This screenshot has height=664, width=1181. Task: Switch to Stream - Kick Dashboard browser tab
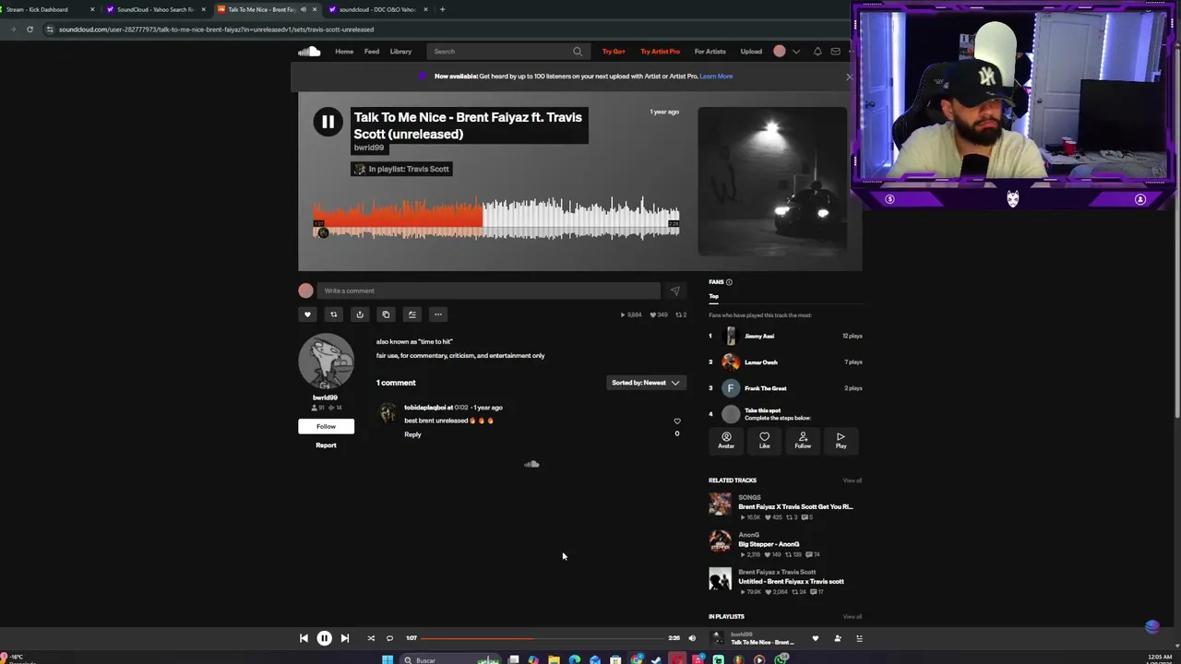click(x=47, y=9)
